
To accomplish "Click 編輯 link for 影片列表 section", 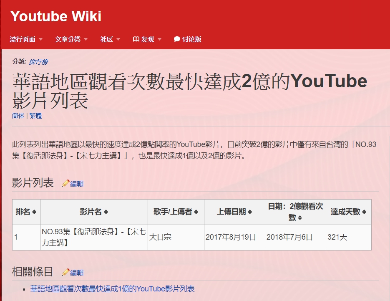I will (77, 184).
